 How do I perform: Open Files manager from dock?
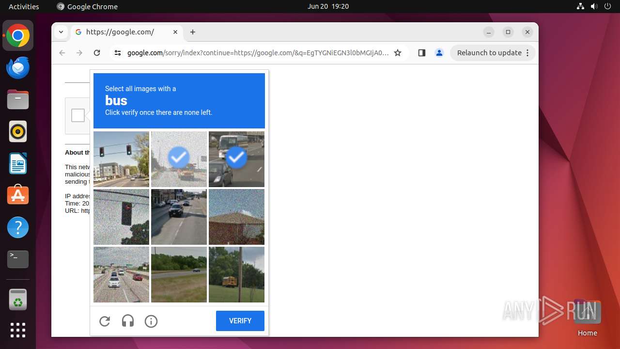pyautogui.click(x=18, y=99)
